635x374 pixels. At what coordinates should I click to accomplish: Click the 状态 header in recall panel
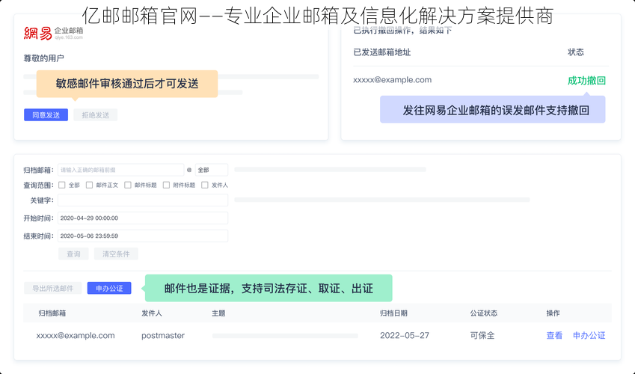pyautogui.click(x=575, y=52)
